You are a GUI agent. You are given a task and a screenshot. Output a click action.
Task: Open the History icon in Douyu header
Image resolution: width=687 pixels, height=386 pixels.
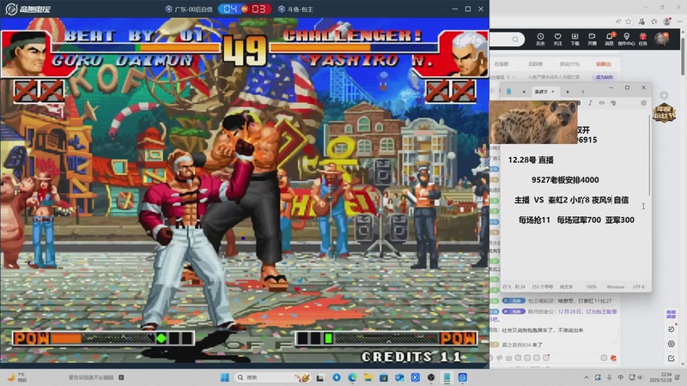541,39
